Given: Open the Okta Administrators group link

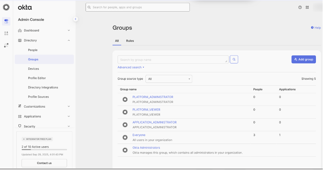Looking at the screenshot, I should (146, 148).
